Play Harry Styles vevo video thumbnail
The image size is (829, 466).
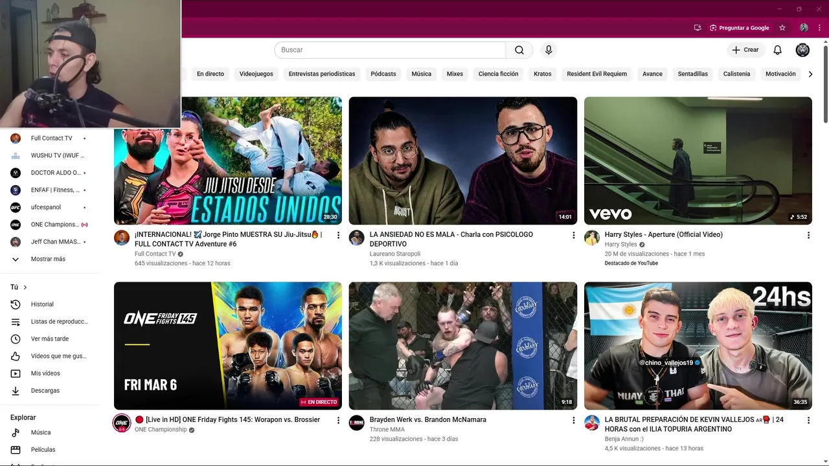click(698, 161)
